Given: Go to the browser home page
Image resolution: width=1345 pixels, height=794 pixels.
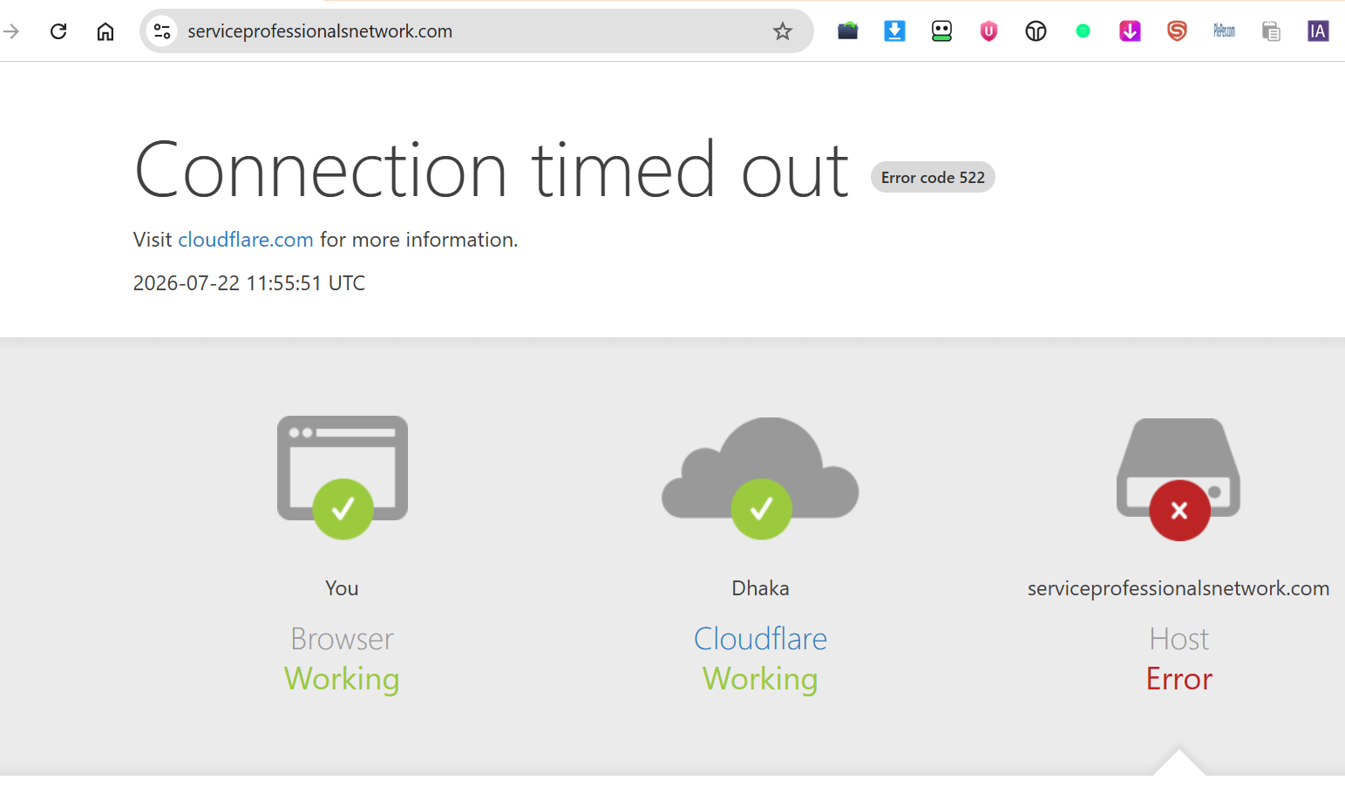Looking at the screenshot, I should pos(105,31).
